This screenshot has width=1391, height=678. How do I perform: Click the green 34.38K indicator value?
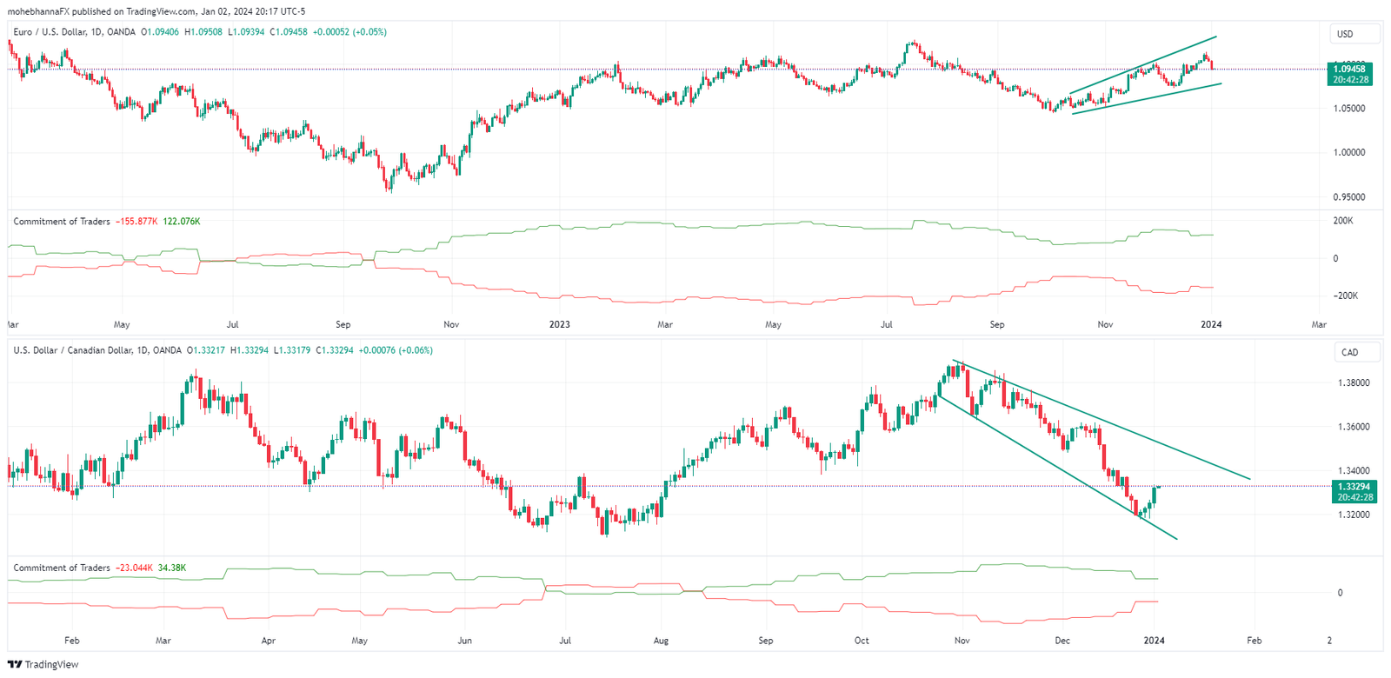click(x=172, y=568)
